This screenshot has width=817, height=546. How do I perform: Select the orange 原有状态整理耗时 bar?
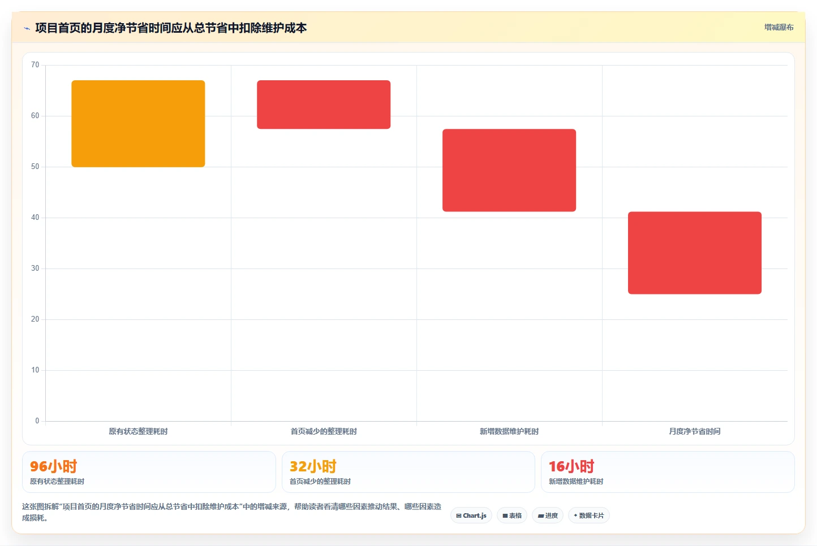138,124
